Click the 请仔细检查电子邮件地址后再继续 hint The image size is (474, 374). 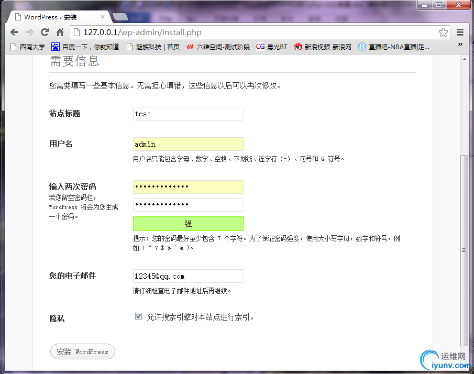coord(182,291)
